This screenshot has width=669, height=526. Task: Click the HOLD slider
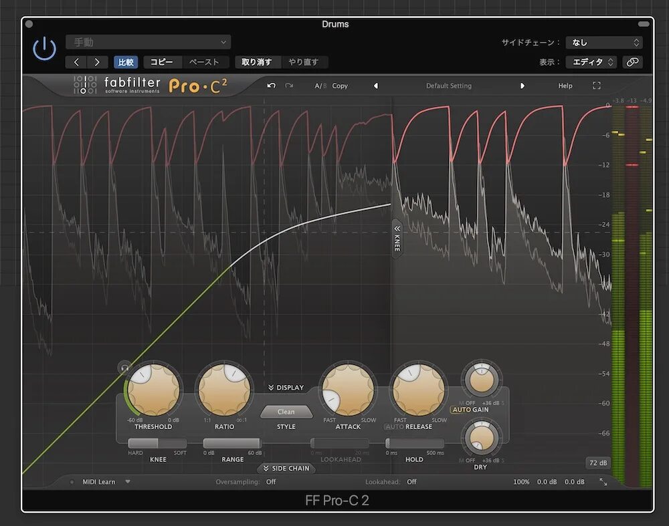[414, 443]
